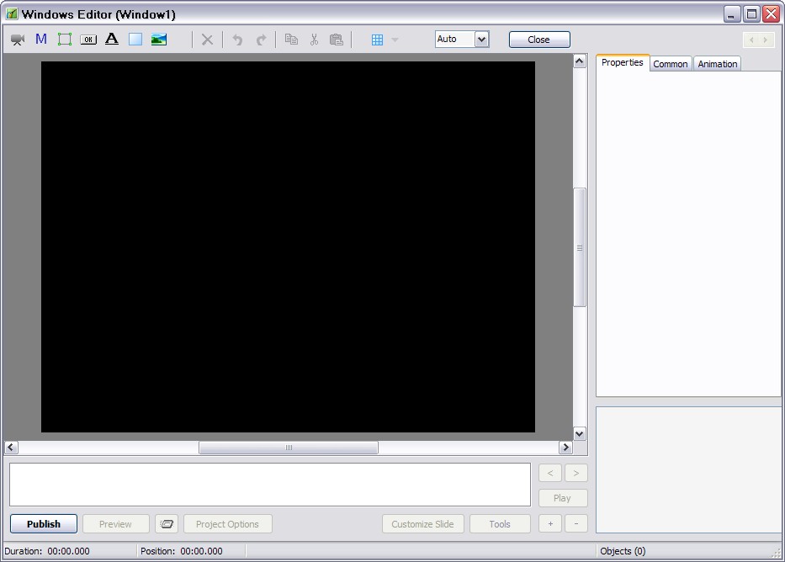785x562 pixels.
Task: Click the redo arrow icon
Action: click(x=261, y=40)
